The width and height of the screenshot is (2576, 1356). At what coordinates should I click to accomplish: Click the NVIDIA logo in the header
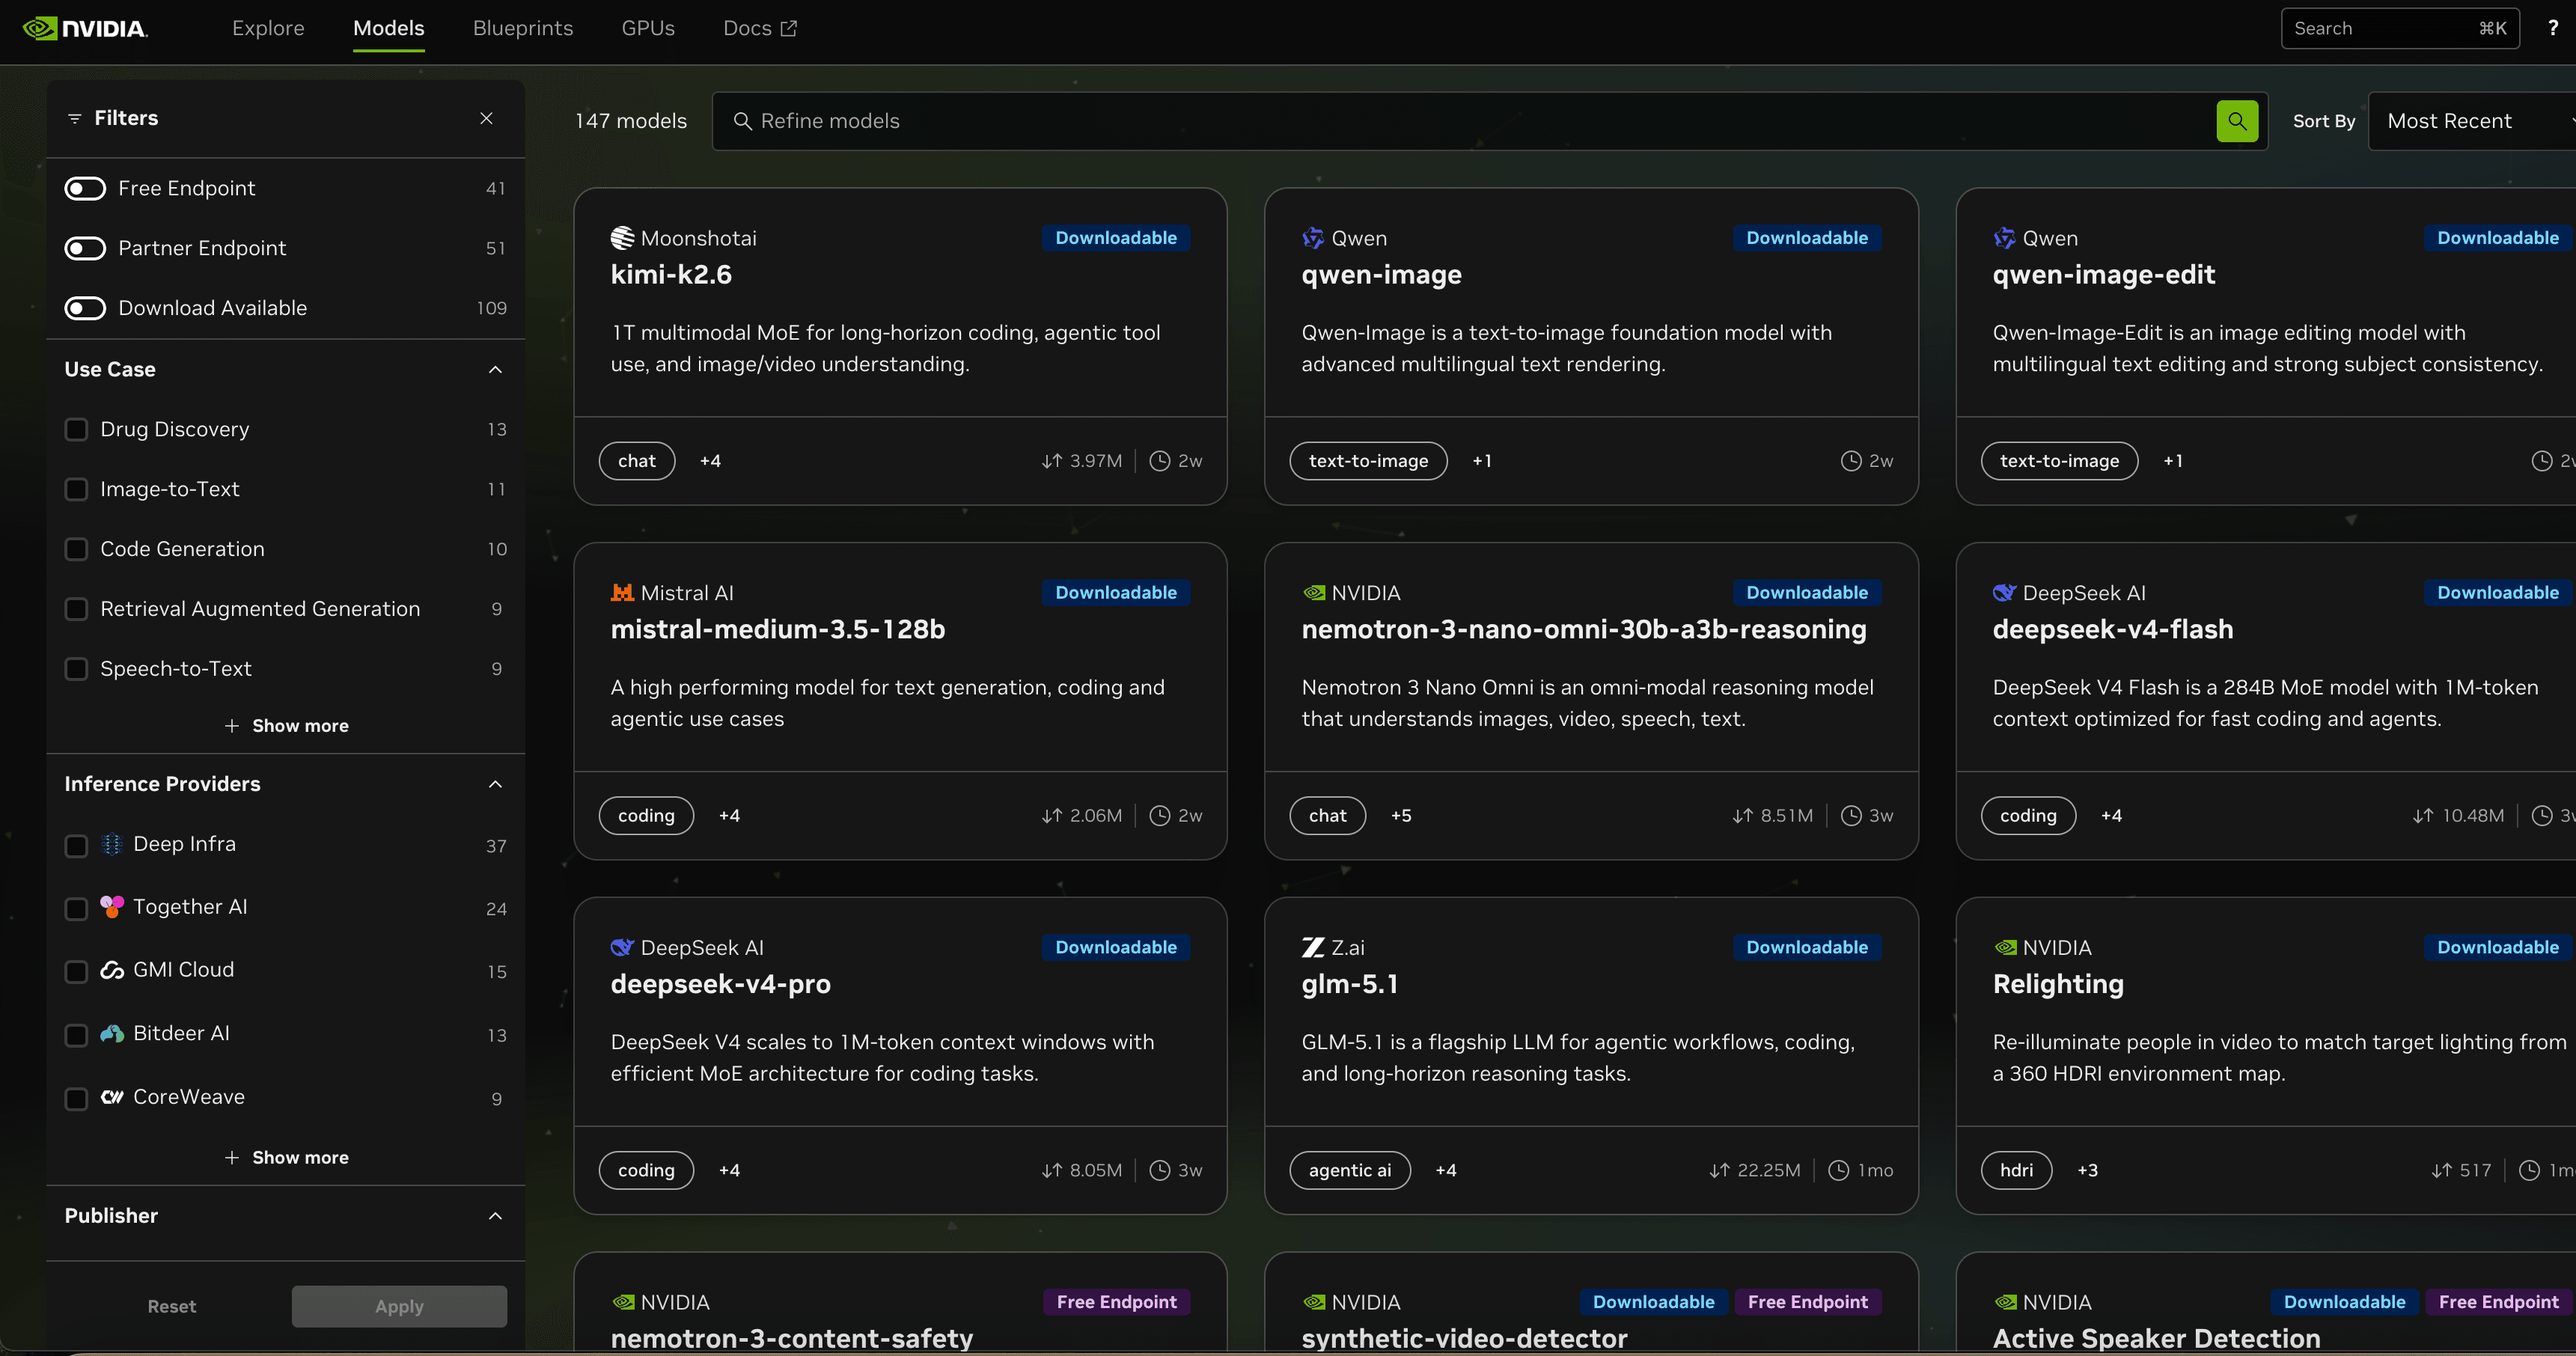coord(85,28)
